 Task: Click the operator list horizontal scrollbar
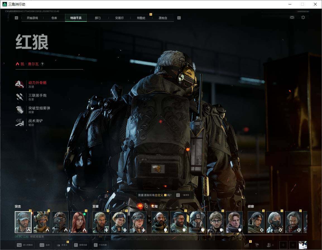pyautogui.click(x=154, y=234)
